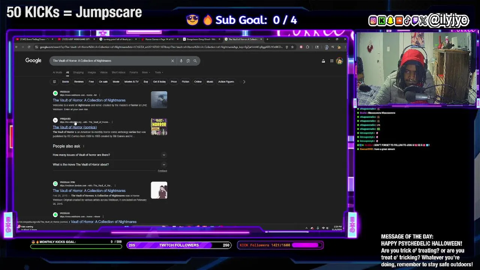Image resolution: width=480 pixels, height=270 pixels.
Task: Switch to Images results tab
Action: point(92,72)
